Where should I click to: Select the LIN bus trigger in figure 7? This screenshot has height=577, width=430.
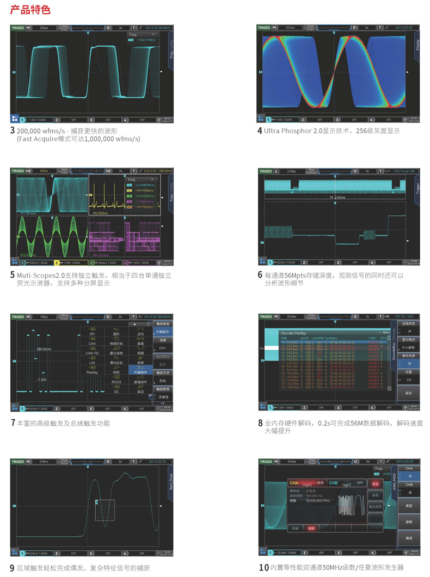click(93, 360)
